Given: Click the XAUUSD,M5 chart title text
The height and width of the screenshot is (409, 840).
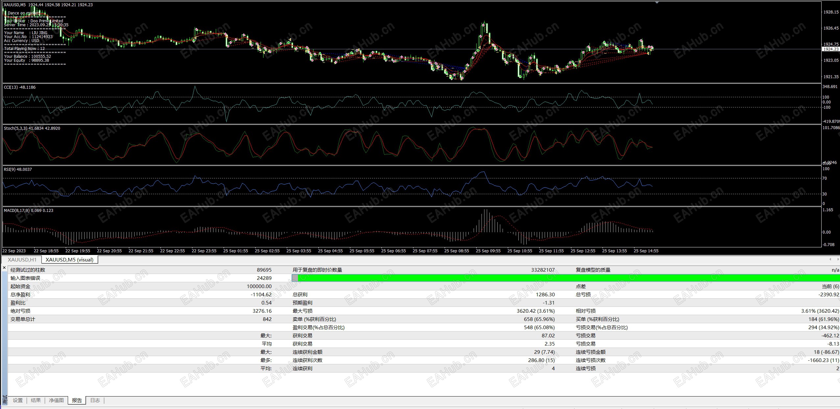Looking at the screenshot, I should tap(48, 5).
